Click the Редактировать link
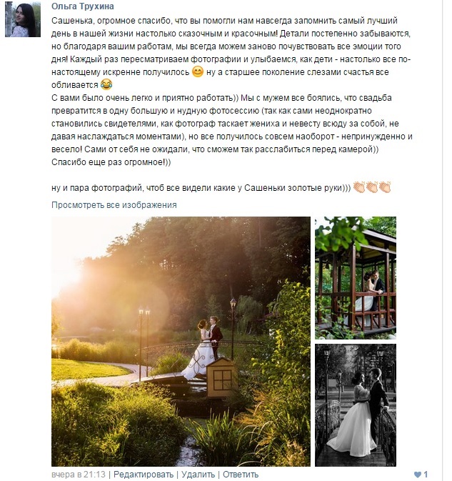 pyautogui.click(x=144, y=475)
